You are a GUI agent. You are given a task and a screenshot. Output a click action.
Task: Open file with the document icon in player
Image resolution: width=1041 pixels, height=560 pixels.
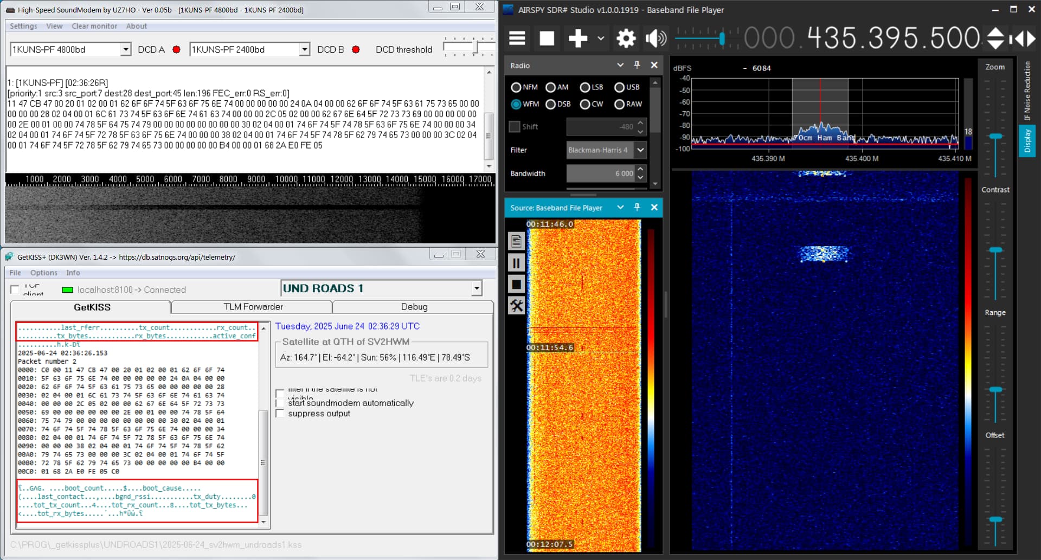[516, 241]
